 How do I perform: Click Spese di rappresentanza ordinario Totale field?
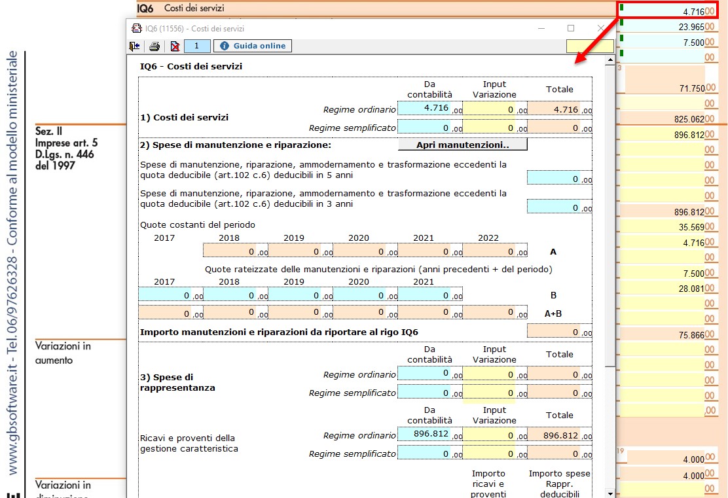pyautogui.click(x=560, y=374)
